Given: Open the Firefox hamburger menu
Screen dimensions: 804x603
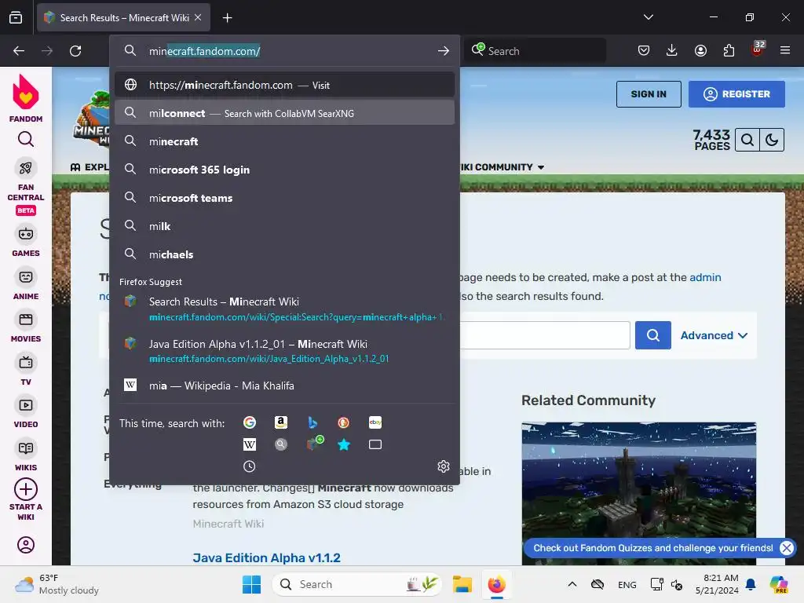Looking at the screenshot, I should point(785,50).
